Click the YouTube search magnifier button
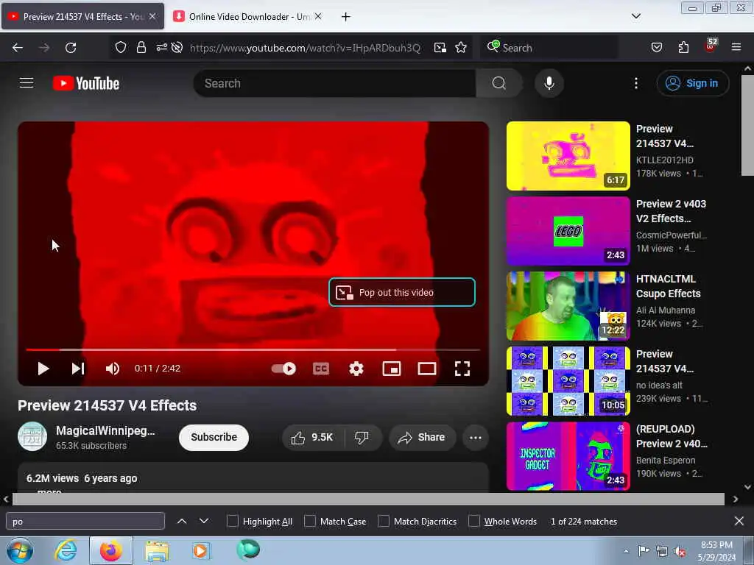The width and height of the screenshot is (754, 565). (499, 83)
